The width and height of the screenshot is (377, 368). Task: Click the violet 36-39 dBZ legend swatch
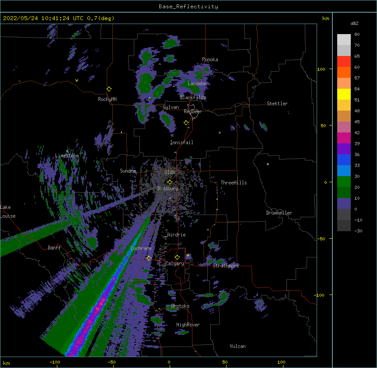(x=344, y=149)
